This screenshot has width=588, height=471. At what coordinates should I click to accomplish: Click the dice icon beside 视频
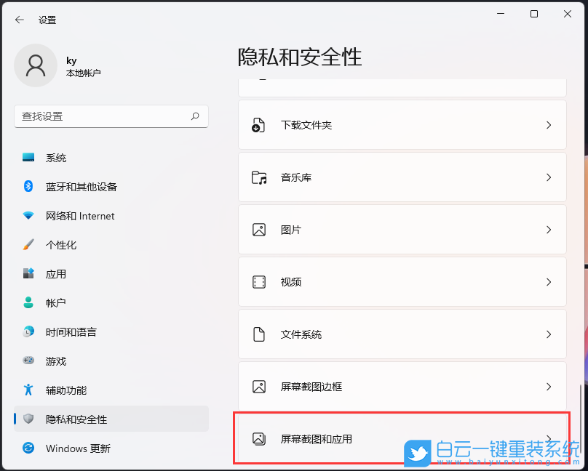pyautogui.click(x=258, y=281)
